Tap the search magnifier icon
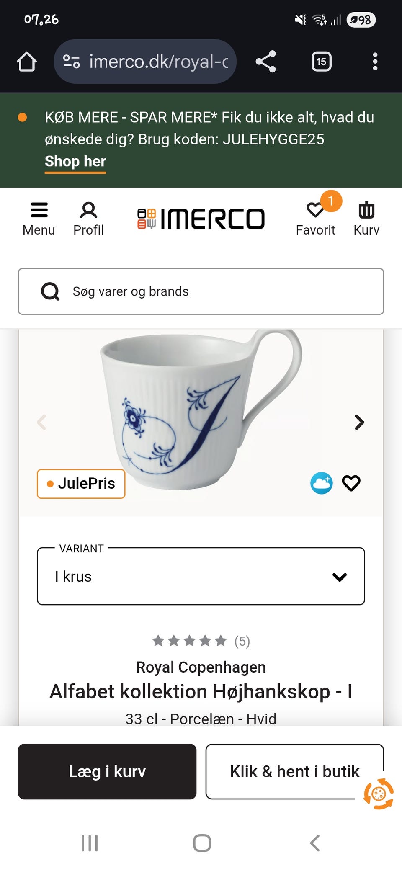402x871 pixels. tap(50, 291)
